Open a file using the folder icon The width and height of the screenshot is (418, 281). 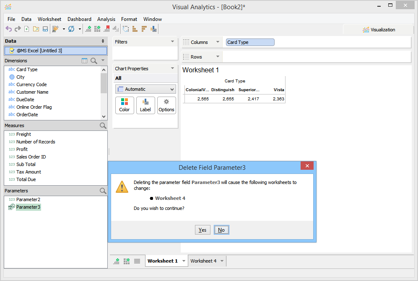pos(36,29)
